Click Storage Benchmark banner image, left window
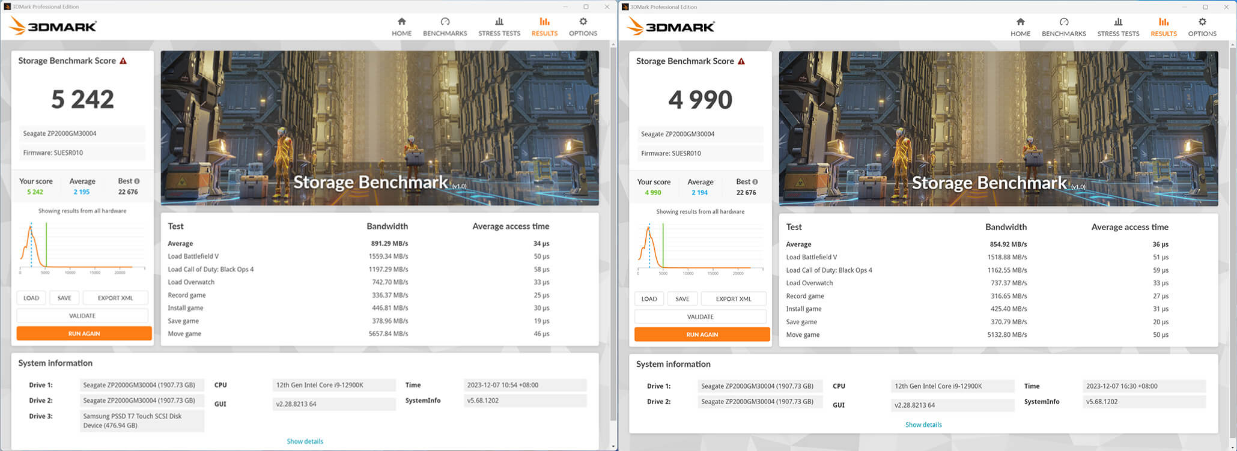Image resolution: width=1237 pixels, height=451 pixels. click(380, 128)
